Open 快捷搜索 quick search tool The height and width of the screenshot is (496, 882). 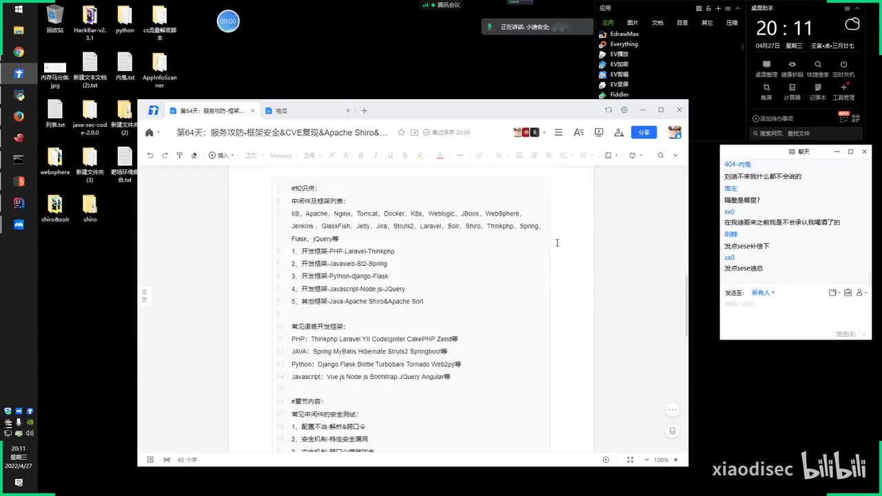point(818,69)
